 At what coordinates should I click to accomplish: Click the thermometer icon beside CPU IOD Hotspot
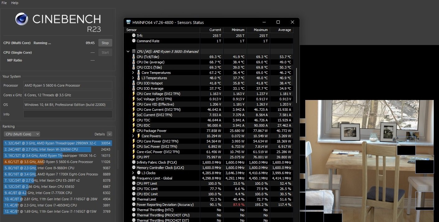134,83
